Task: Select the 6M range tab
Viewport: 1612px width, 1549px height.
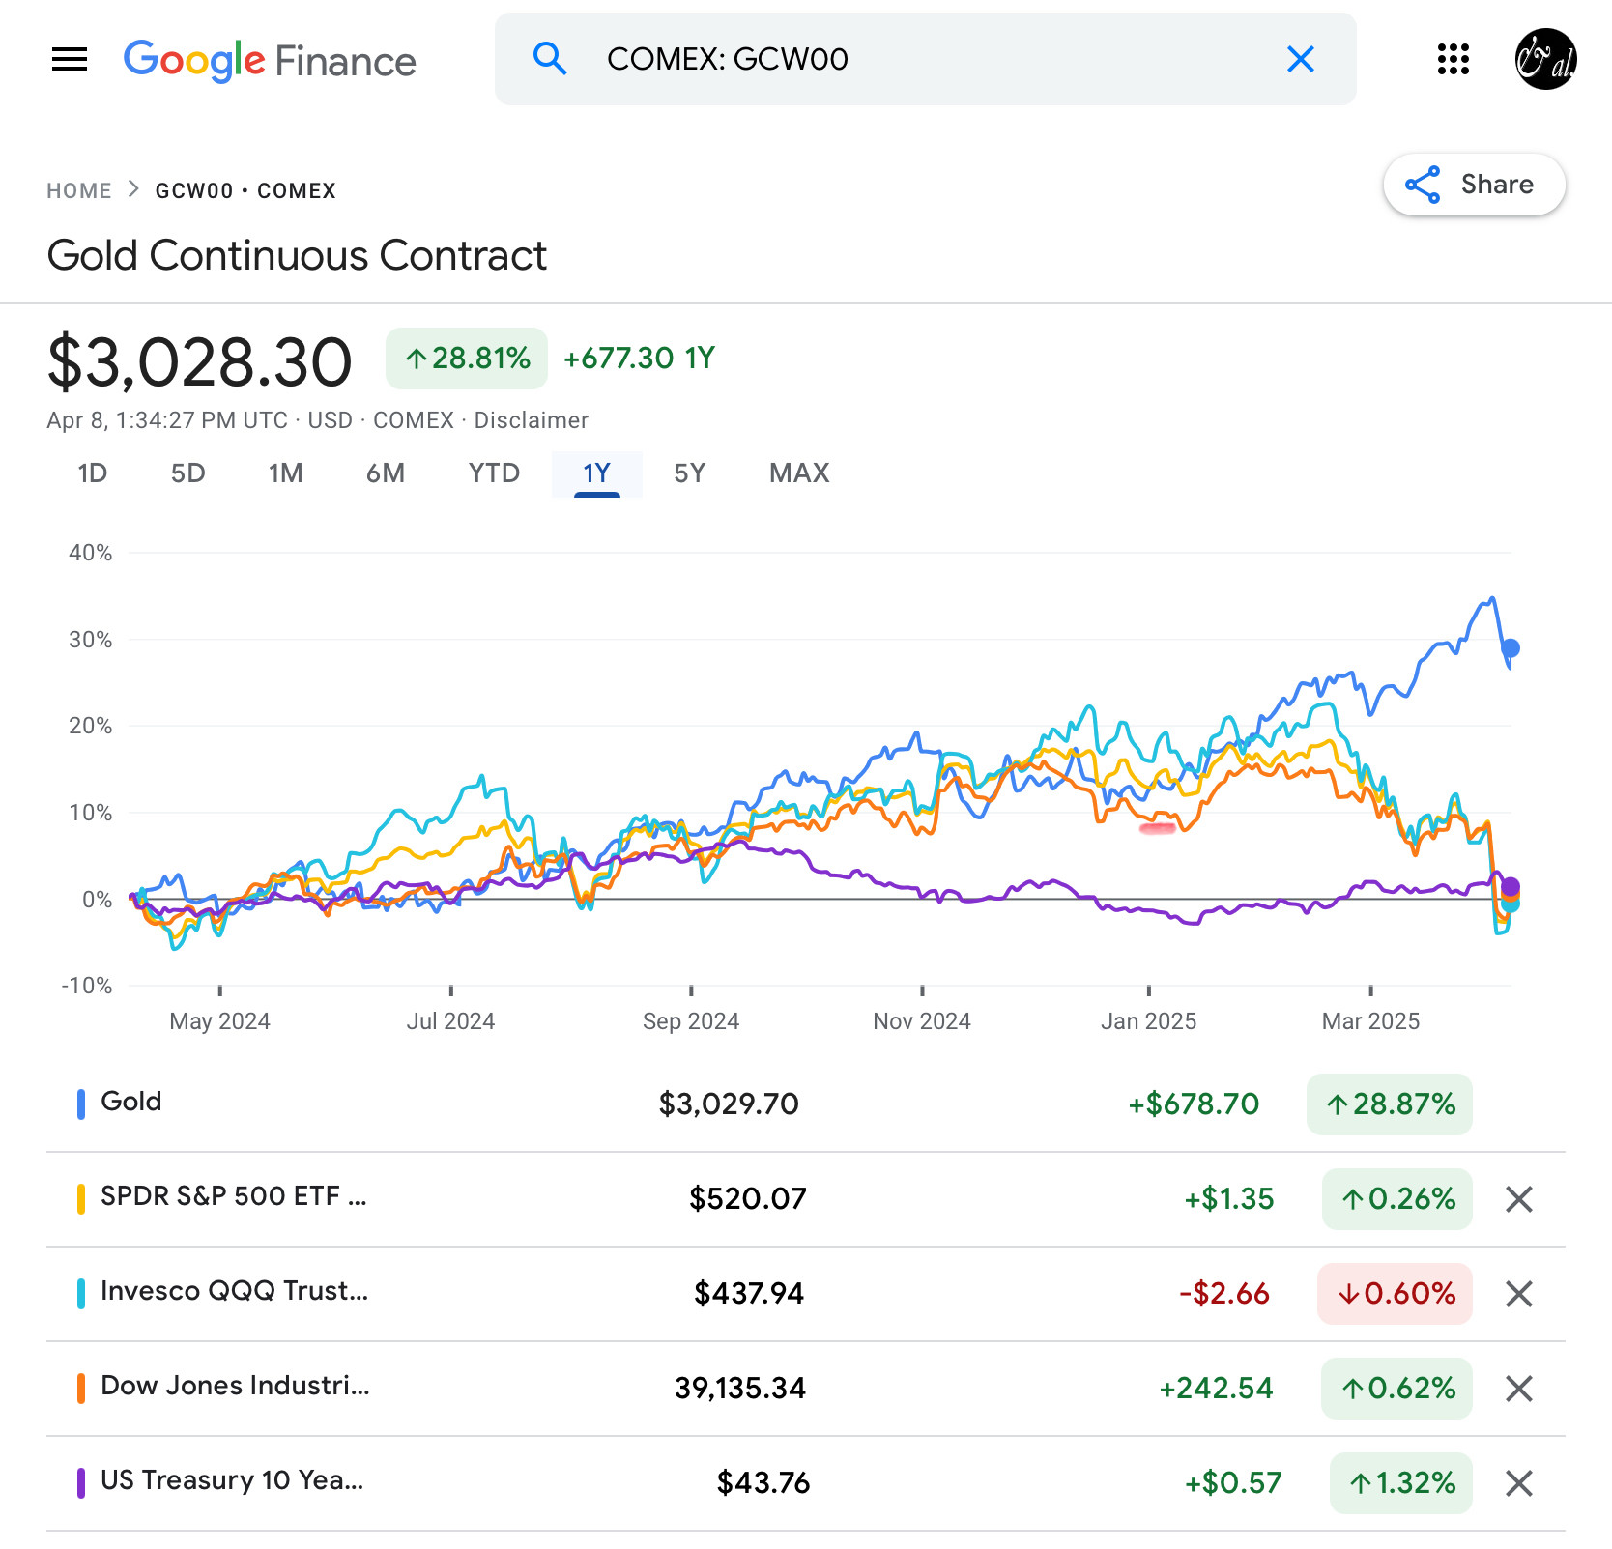Action: [x=386, y=473]
